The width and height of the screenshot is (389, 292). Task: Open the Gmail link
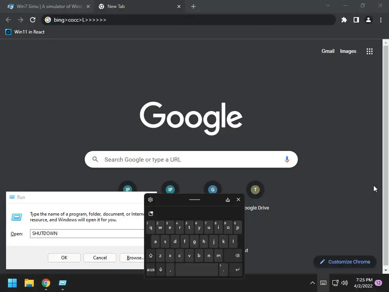(x=328, y=51)
